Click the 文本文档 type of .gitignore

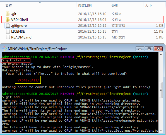point(118,25)
